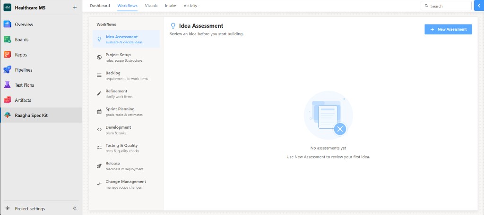Click the search magnifier icon
The height and width of the screenshot is (215, 484).
(427, 6)
